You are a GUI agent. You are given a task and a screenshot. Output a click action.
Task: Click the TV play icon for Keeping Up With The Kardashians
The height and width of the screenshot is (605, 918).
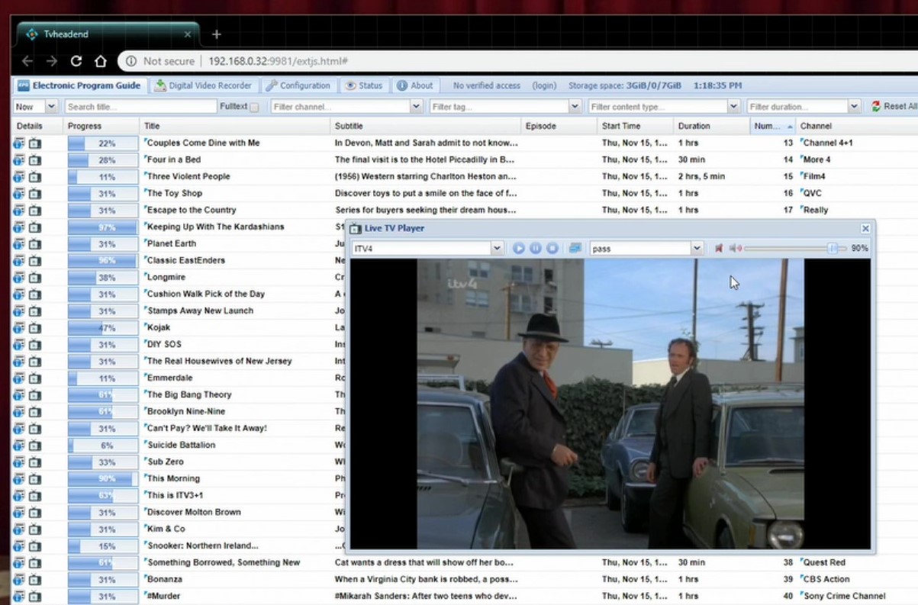click(x=35, y=227)
